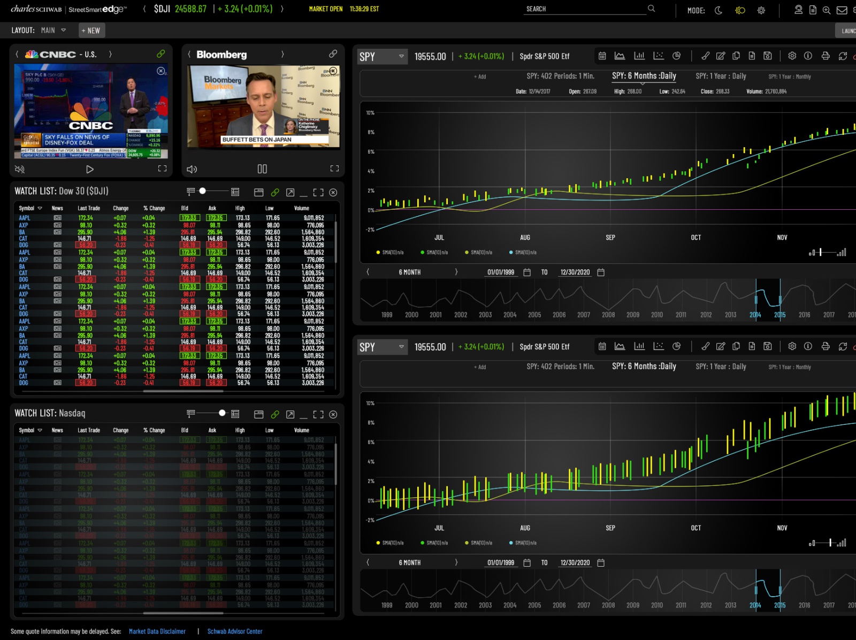
Task: Unmute the CNBC video audio
Action: (20, 169)
